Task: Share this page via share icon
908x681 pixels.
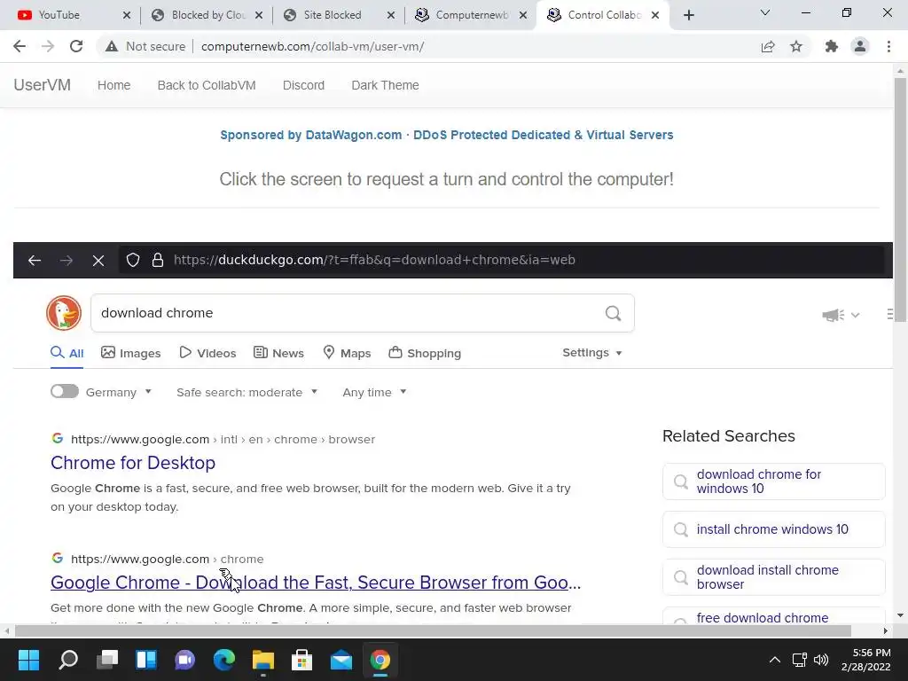Action: click(x=768, y=46)
